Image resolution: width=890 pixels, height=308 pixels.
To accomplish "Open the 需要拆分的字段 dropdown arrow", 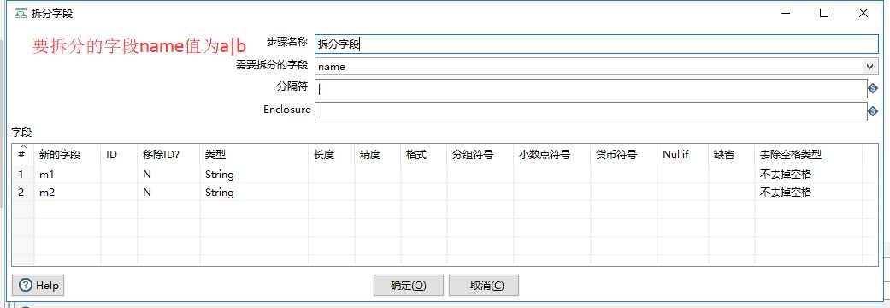I will [870, 67].
